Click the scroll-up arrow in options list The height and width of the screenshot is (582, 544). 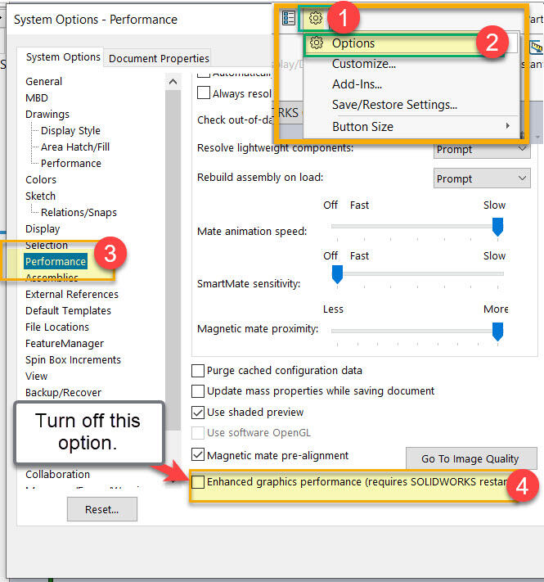173,82
